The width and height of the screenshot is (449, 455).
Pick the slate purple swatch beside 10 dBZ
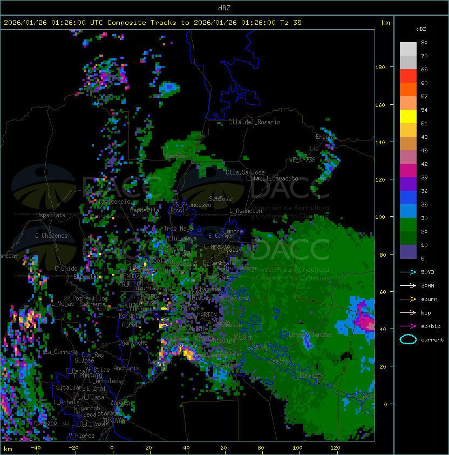point(408,252)
